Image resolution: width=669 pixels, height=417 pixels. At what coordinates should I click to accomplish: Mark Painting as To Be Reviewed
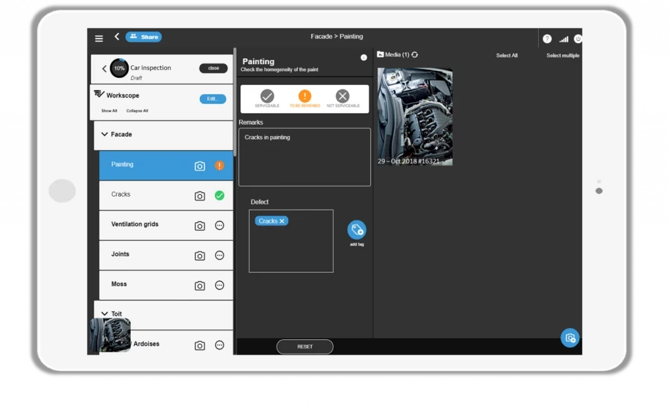(304, 99)
